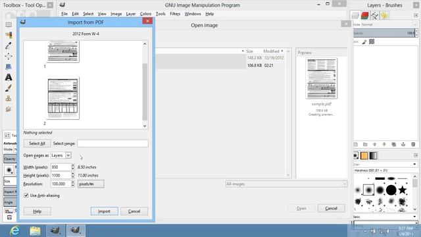Open the File menu

click(x=64, y=14)
